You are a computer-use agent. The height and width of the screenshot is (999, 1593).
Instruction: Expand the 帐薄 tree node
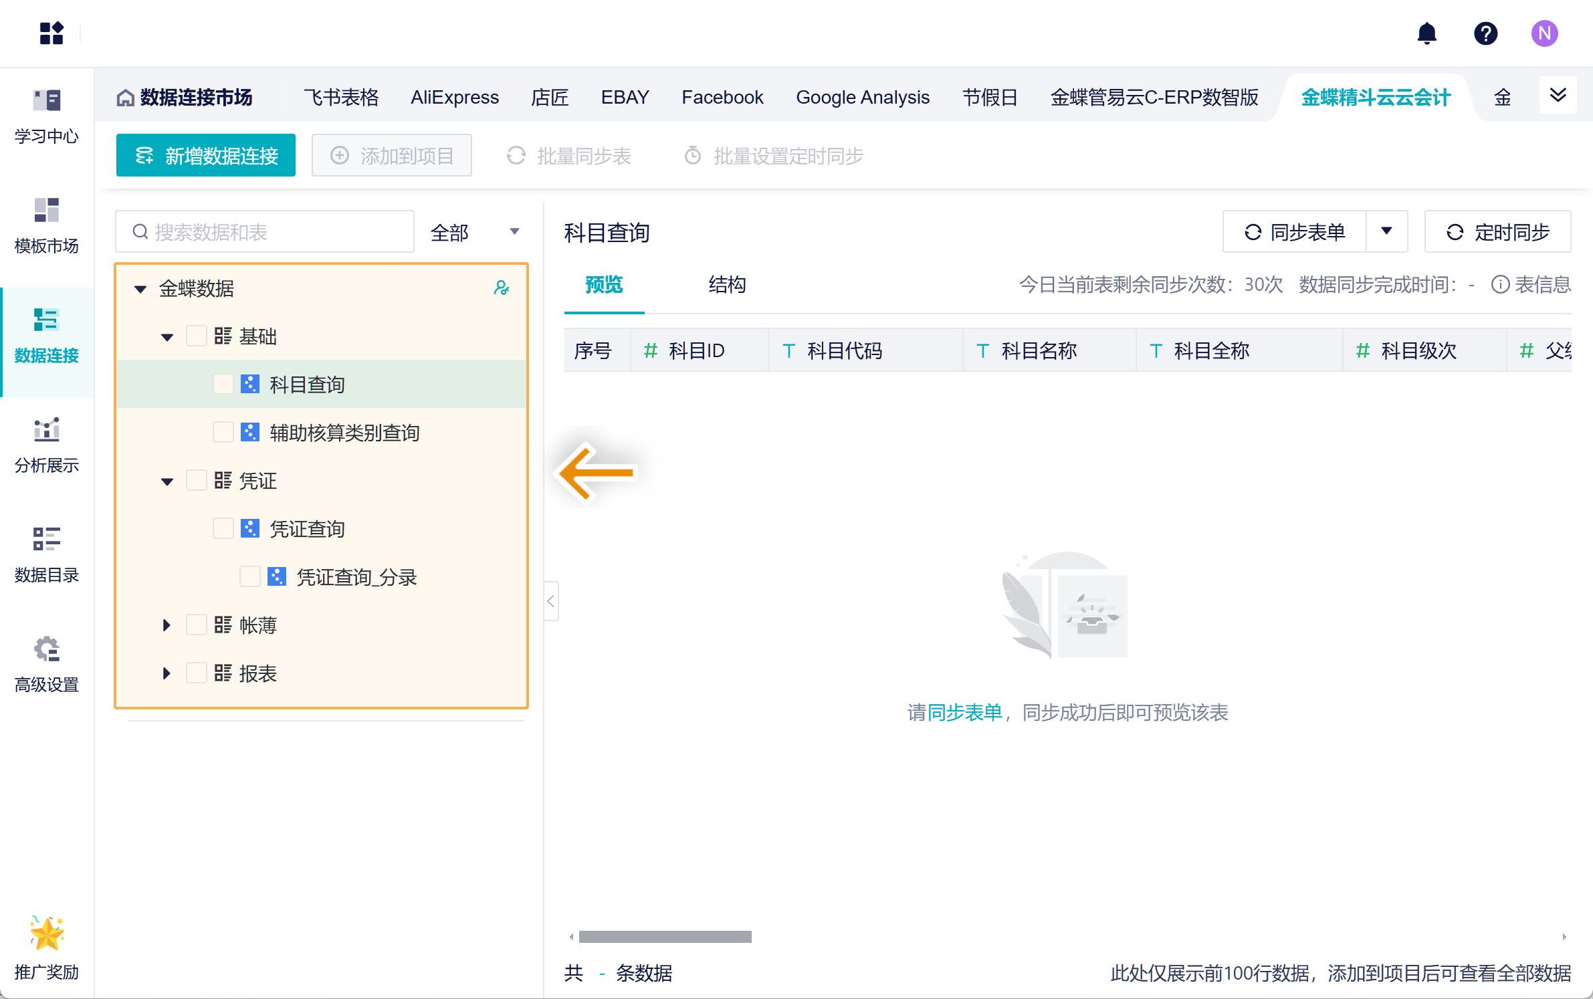coord(167,625)
